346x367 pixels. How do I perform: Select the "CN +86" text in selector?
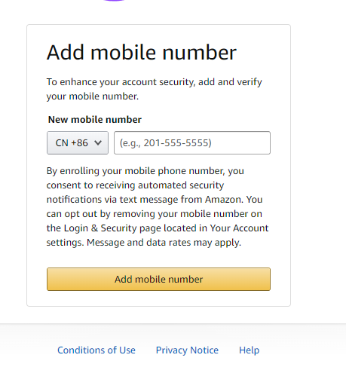[72, 143]
